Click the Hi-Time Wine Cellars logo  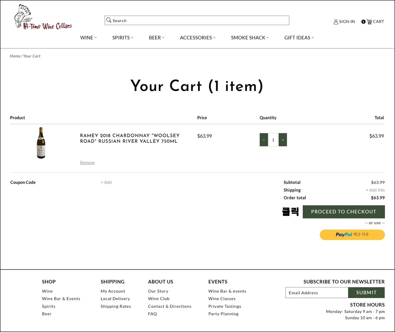(x=43, y=17)
